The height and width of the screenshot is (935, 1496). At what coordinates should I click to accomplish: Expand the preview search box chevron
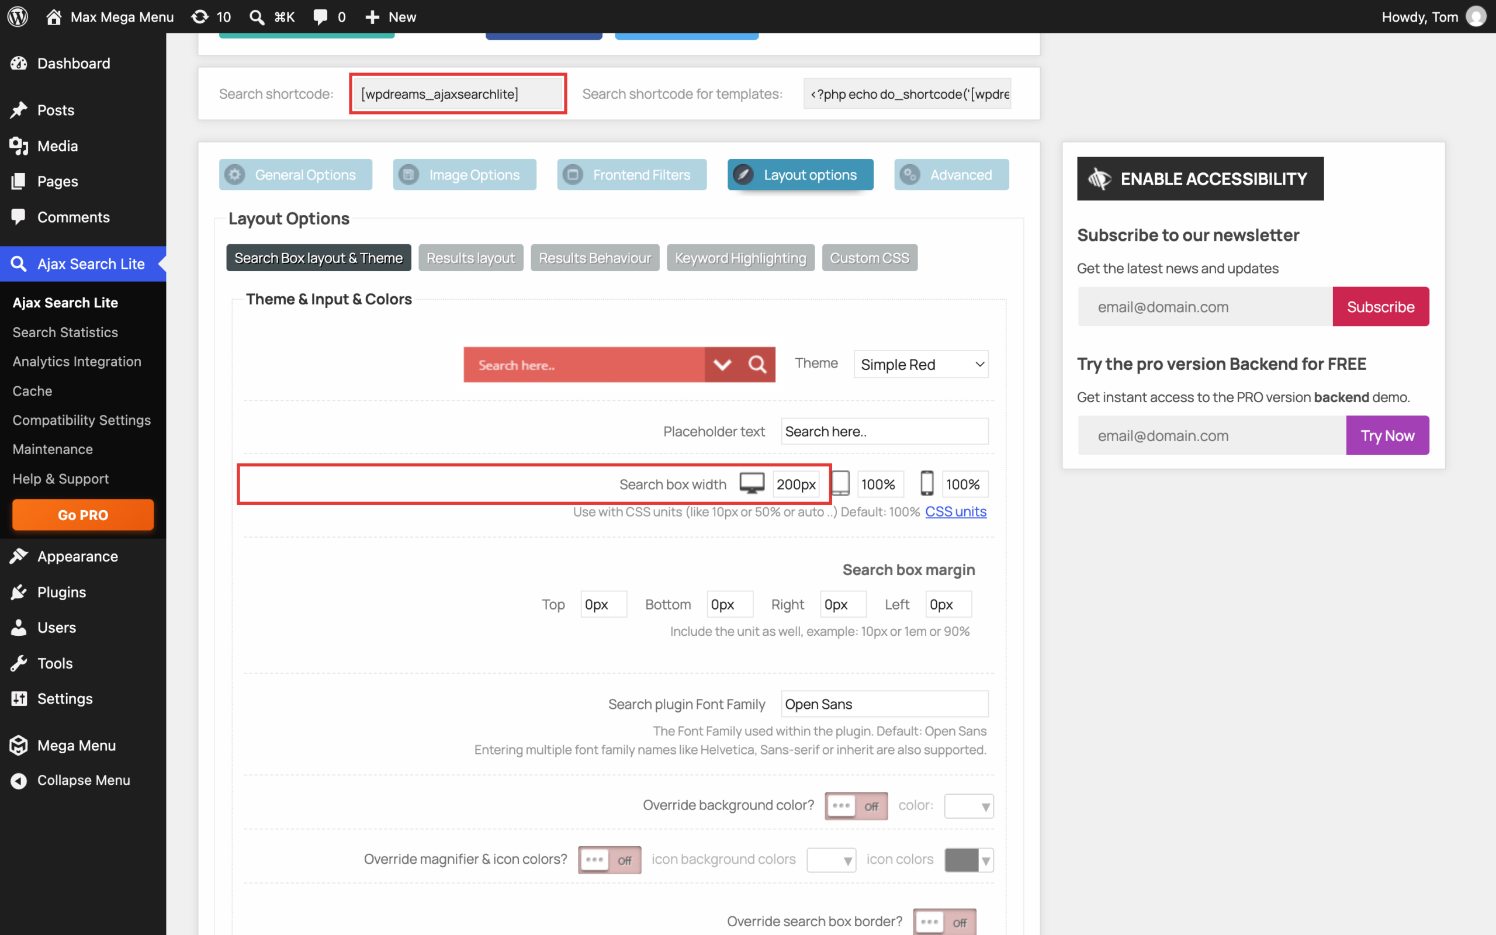[x=723, y=364]
